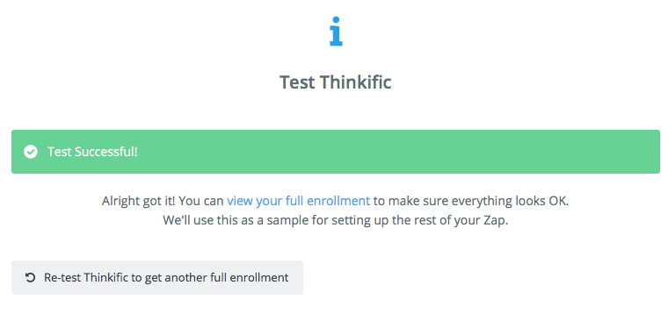Image resolution: width=668 pixels, height=321 pixels.
Task: Select the "Test Thinkific" heading
Action: (x=335, y=82)
